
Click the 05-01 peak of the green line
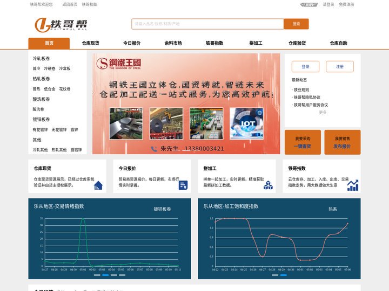(x=83, y=219)
